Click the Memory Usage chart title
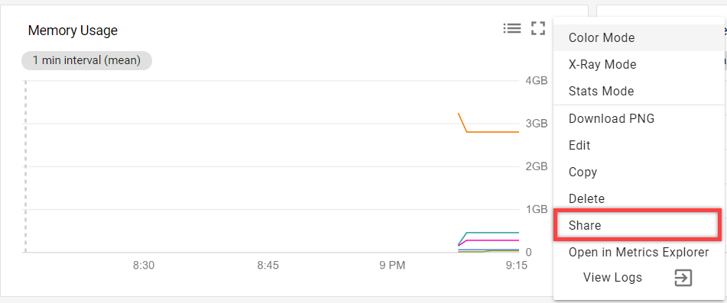Screen dimensions: 727x303 click(73, 31)
